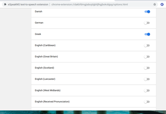Click the English (Received Pronunciation) label
The width and height of the screenshot is (166, 114).
coord(52,102)
